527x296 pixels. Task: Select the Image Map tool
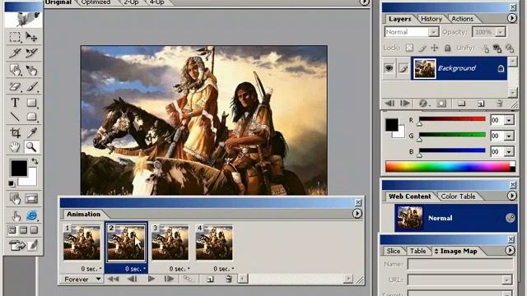(x=15, y=70)
